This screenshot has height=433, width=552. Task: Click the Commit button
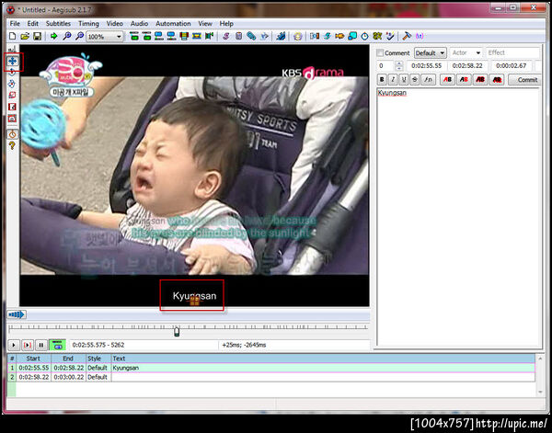tap(525, 79)
